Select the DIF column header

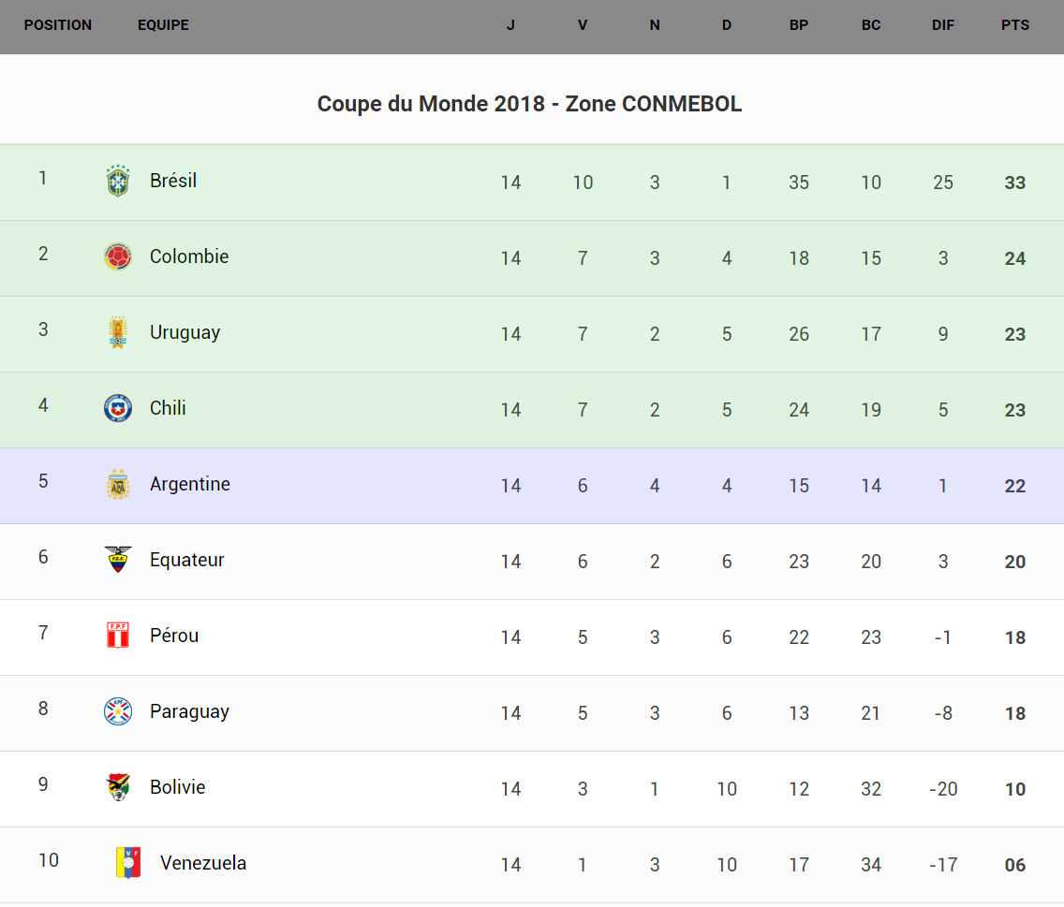[x=943, y=25]
